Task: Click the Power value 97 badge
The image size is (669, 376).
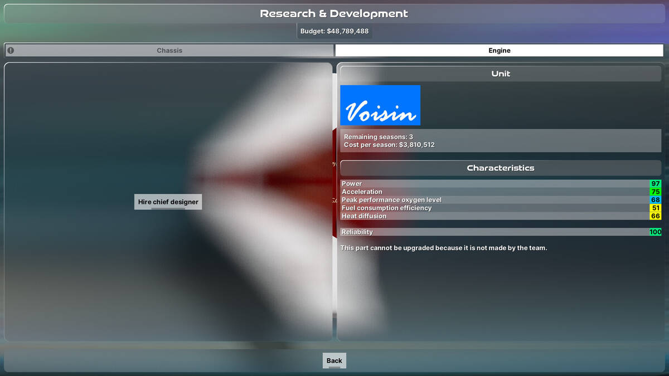Action: tap(655, 184)
